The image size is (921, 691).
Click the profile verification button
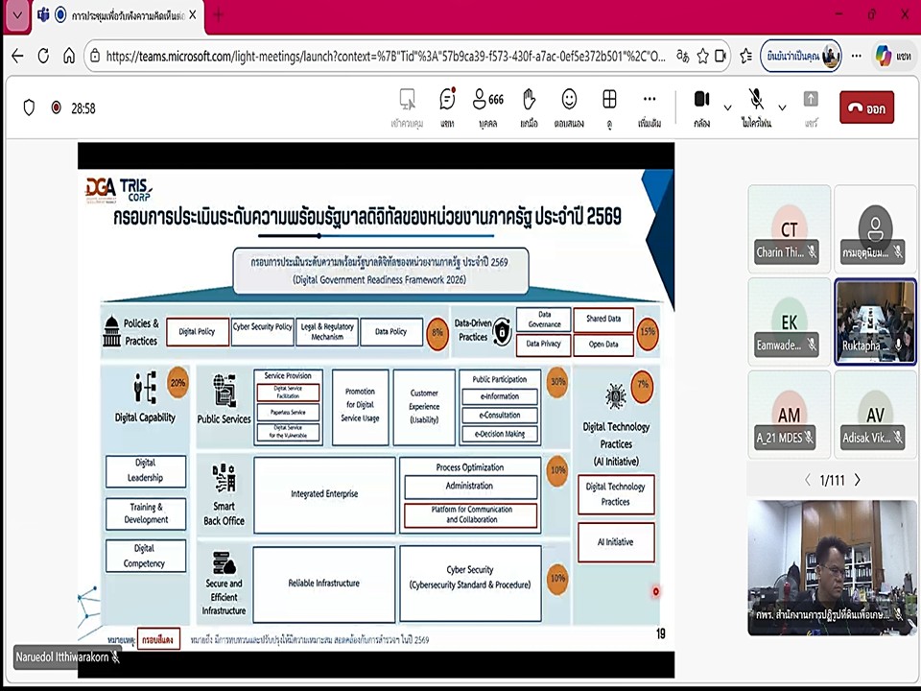pyautogui.click(x=798, y=57)
